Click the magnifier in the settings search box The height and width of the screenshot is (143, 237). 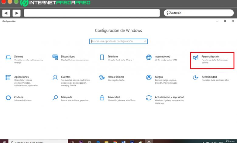(x=145, y=41)
